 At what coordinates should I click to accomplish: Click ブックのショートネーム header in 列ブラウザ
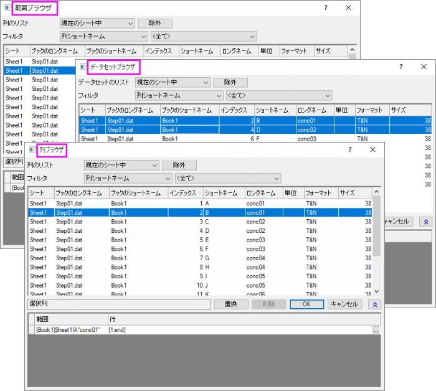(138, 193)
